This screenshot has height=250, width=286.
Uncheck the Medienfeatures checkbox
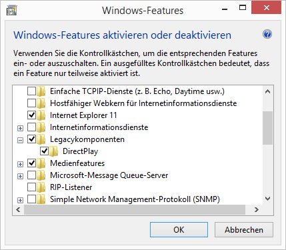click(x=31, y=163)
